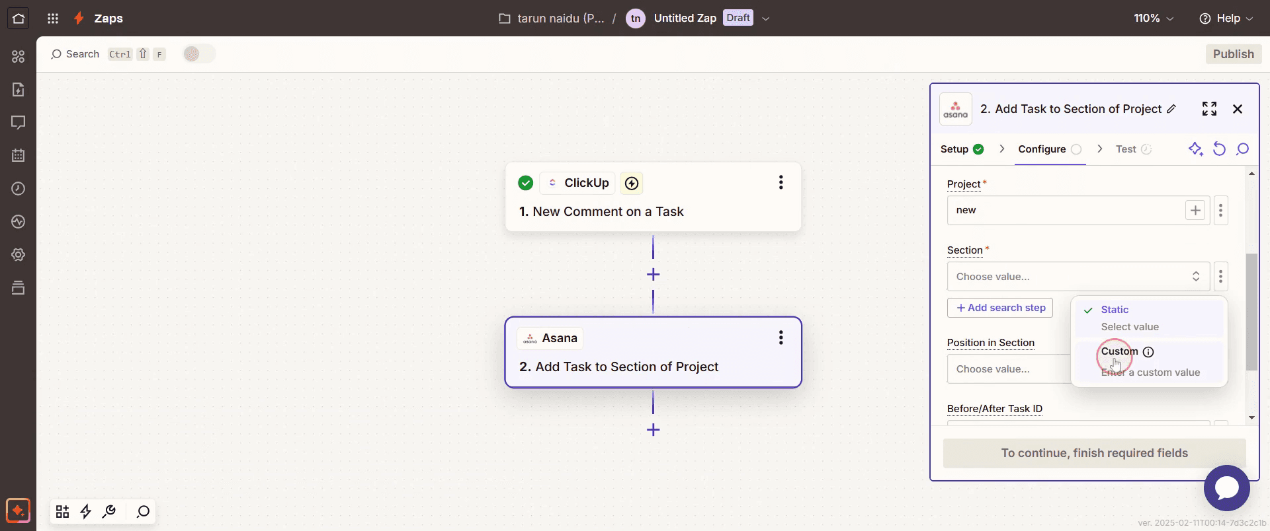1270x531 pixels.
Task: Open the settings gear in left sidebar
Action: point(19,255)
